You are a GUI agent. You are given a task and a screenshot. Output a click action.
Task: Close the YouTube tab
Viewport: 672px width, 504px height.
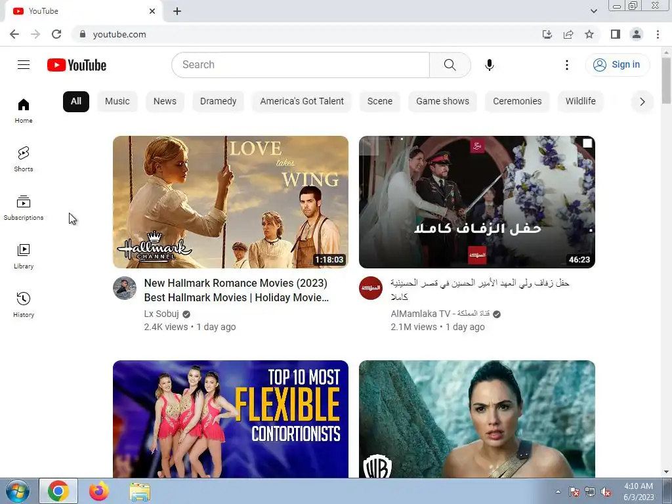coord(152,11)
